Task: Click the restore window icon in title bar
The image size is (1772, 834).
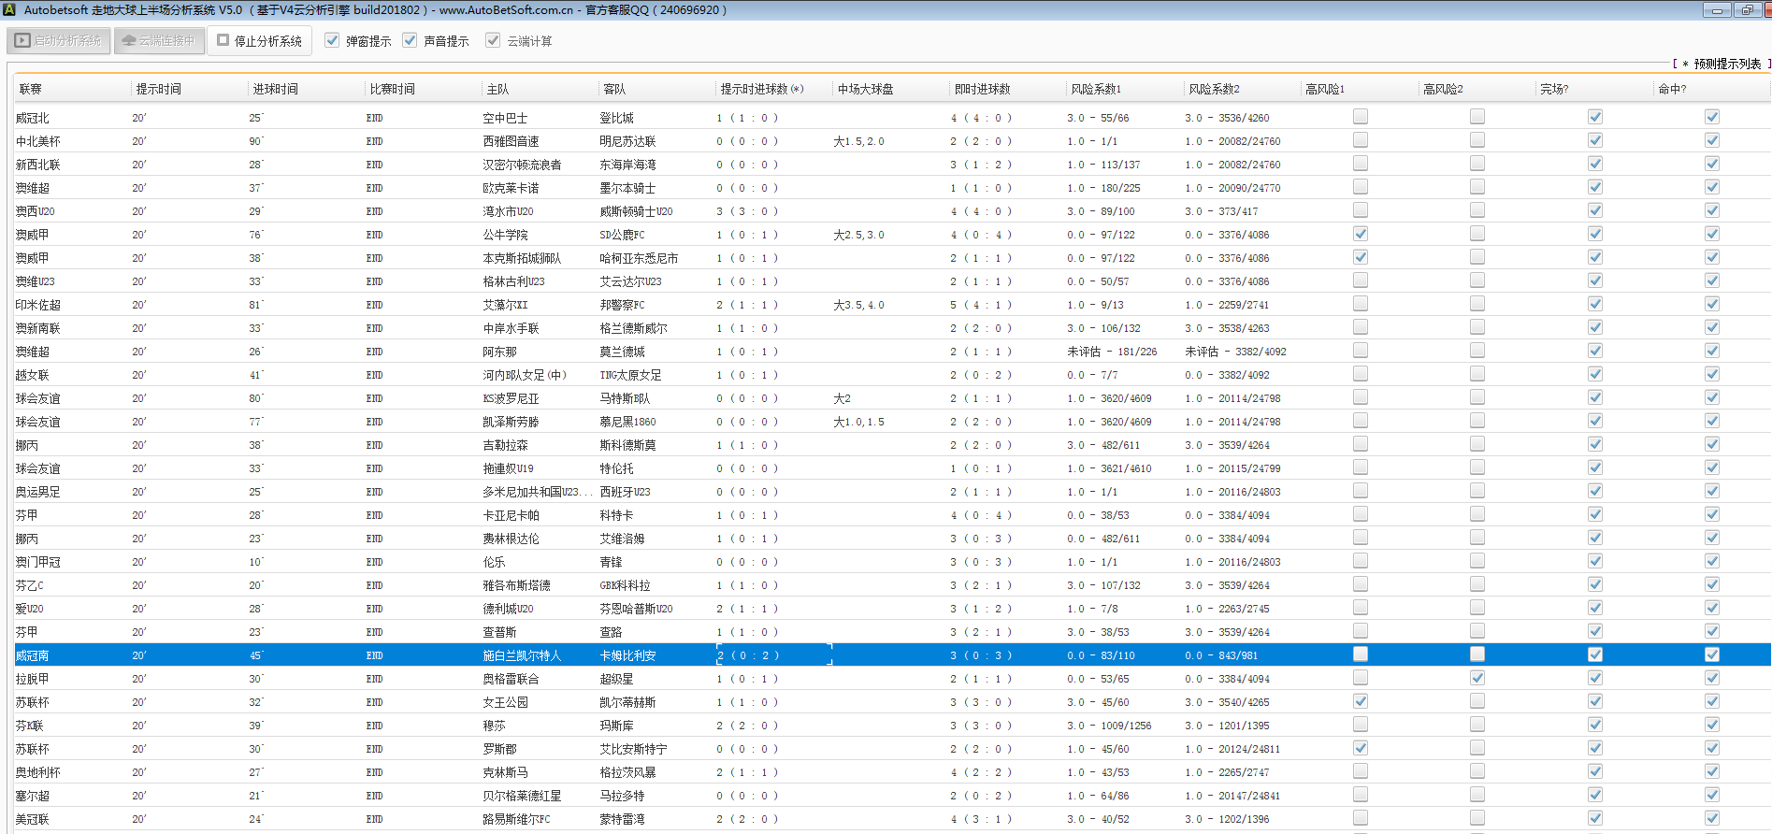Action: click(x=1746, y=10)
